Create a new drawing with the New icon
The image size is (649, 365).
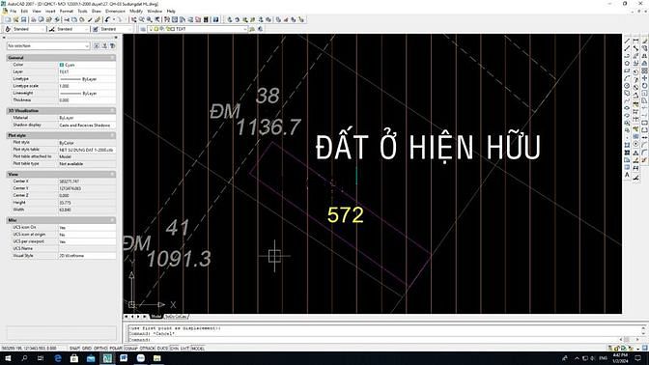tap(8, 19)
